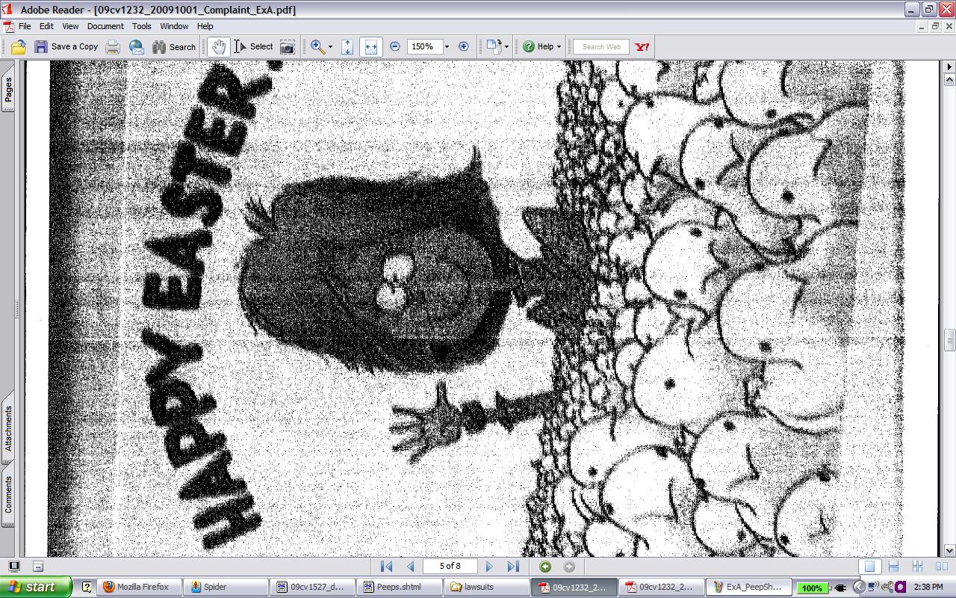This screenshot has height=598, width=956.
Task: Switch to Continuous page layout
Action: click(893, 567)
